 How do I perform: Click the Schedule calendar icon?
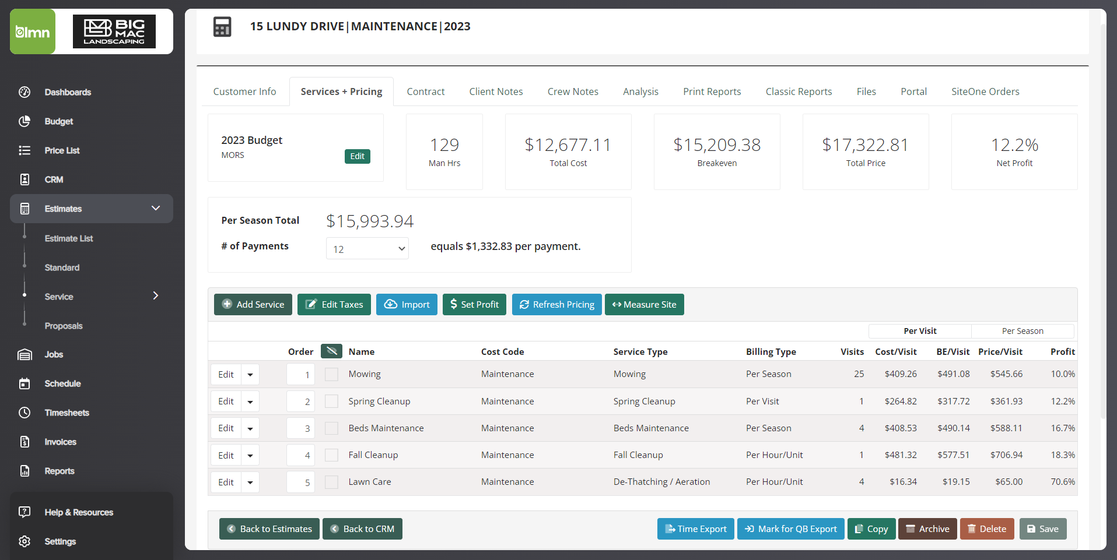(x=24, y=383)
